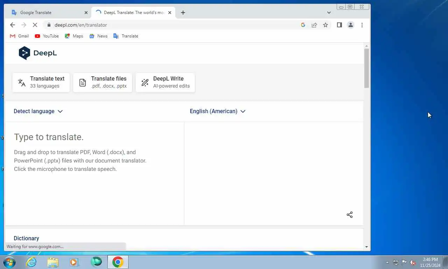Open a new browser tab
Screen dimensions: 448x269
pyautogui.click(x=183, y=13)
